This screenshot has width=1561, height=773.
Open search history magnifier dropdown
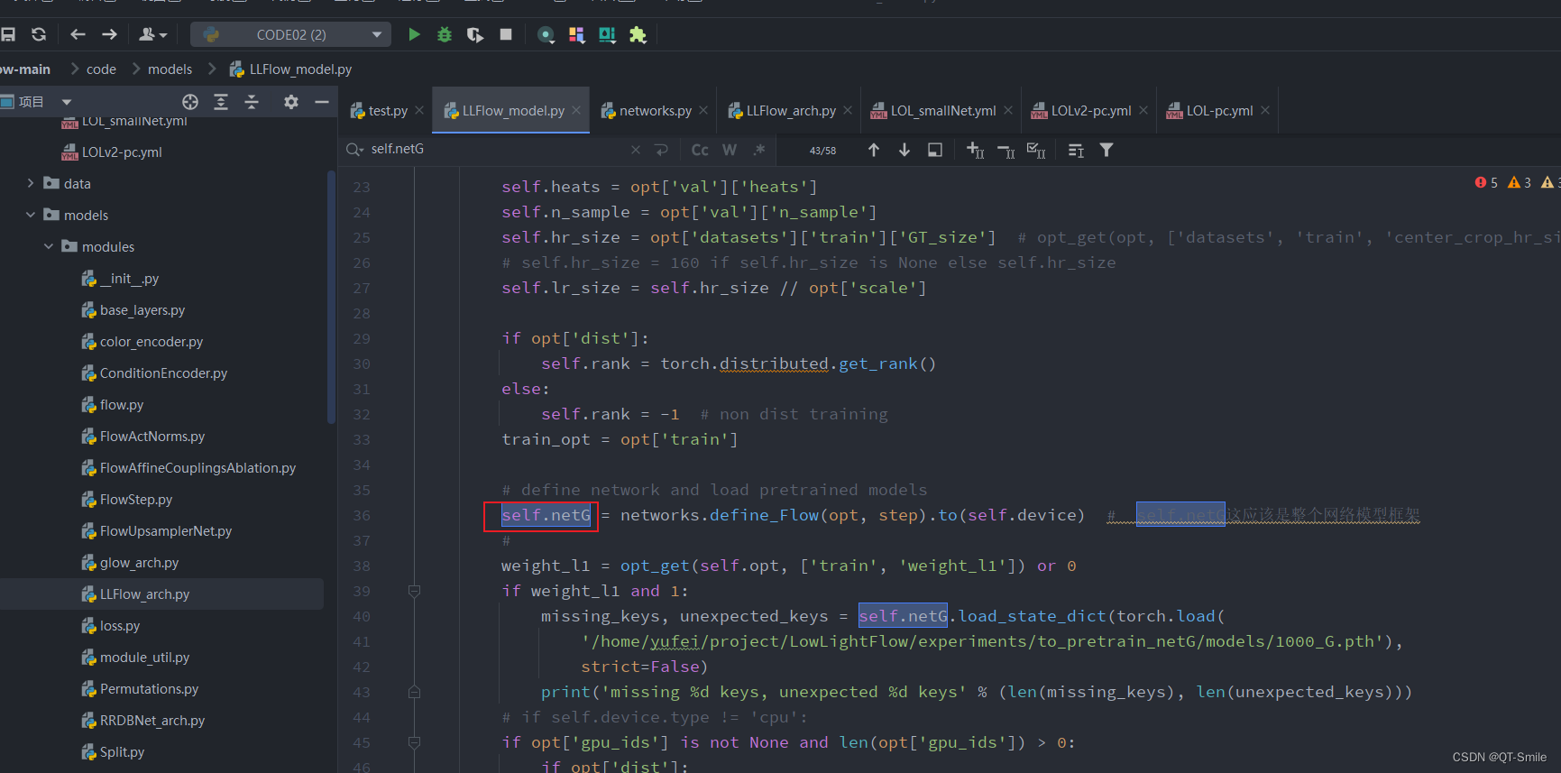coord(354,149)
